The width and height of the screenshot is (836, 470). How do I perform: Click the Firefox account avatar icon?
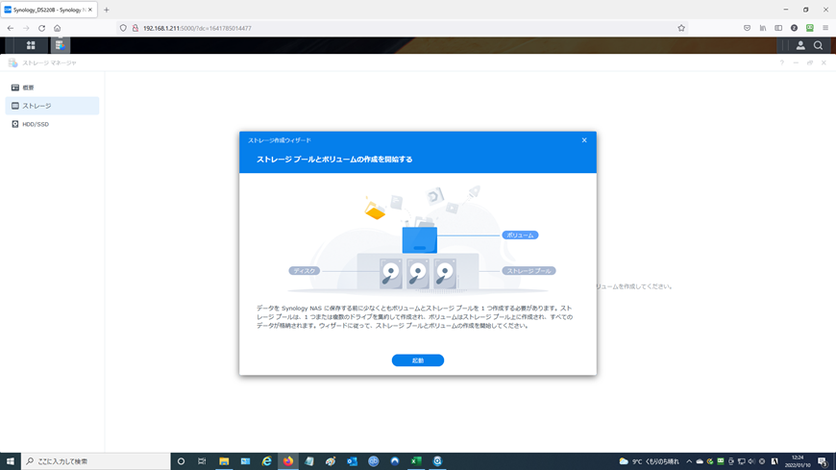[x=794, y=28]
